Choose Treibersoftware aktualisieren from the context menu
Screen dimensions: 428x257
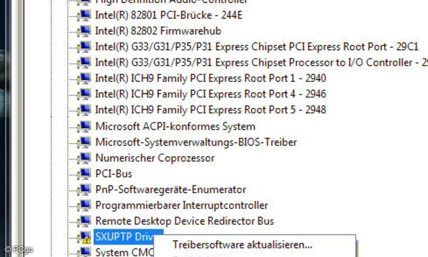[243, 245]
